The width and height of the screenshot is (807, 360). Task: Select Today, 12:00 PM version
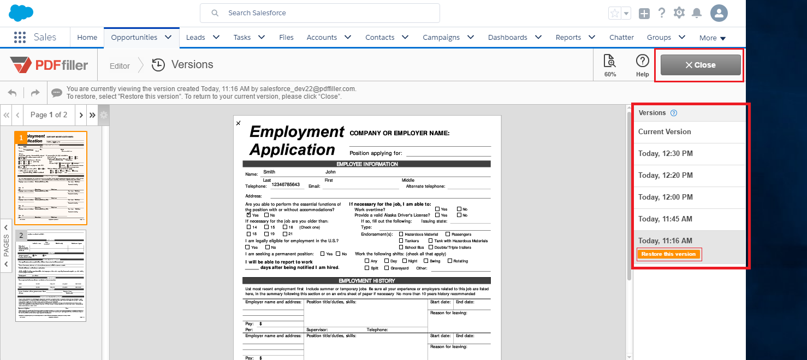point(690,197)
